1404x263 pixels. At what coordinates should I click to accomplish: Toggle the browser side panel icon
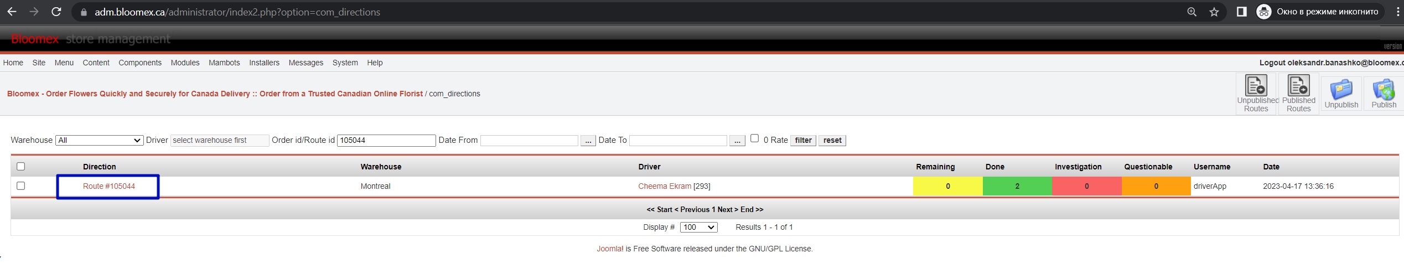[1241, 12]
